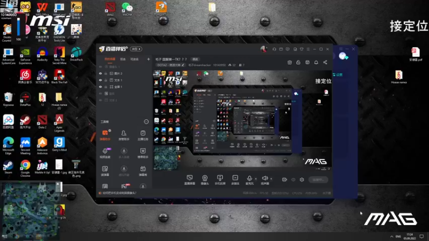Open the hamburger menu of the blue background window
Image resolution: width=429 pixels, height=241 pixels.
pos(341,49)
